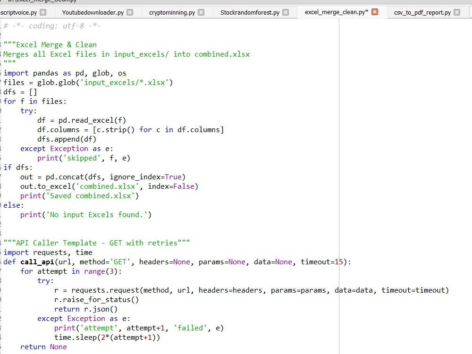Image resolution: width=472 pixels, height=354 pixels.
Task: Click the 'API Caller Template' docstring
Action: click(97, 243)
